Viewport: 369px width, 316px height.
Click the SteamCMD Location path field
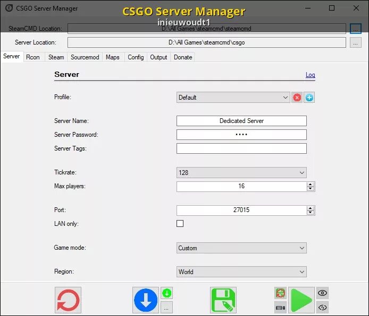pyautogui.click(x=207, y=29)
